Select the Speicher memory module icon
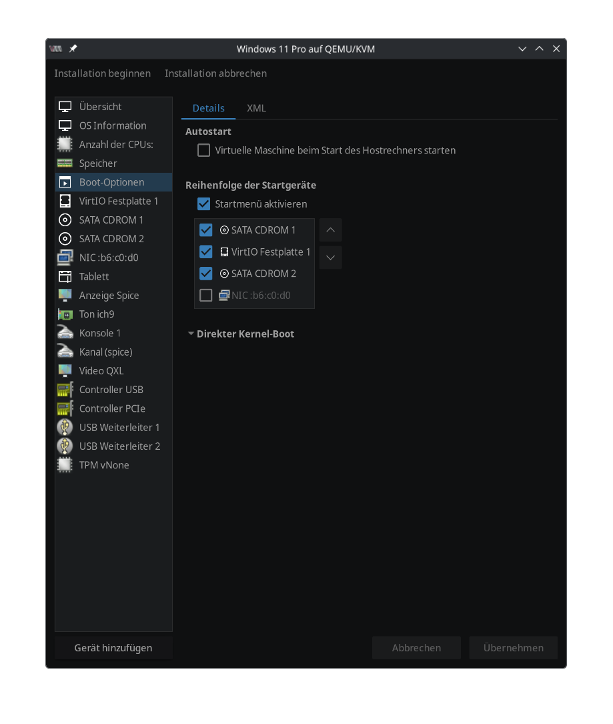Image resolution: width=613 pixels, height=724 pixels. click(x=65, y=163)
